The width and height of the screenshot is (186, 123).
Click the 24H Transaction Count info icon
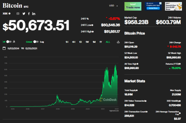pos(147,112)
